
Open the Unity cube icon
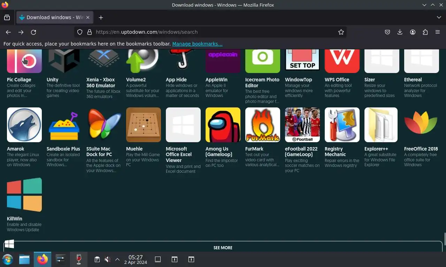pyautogui.click(x=64, y=61)
